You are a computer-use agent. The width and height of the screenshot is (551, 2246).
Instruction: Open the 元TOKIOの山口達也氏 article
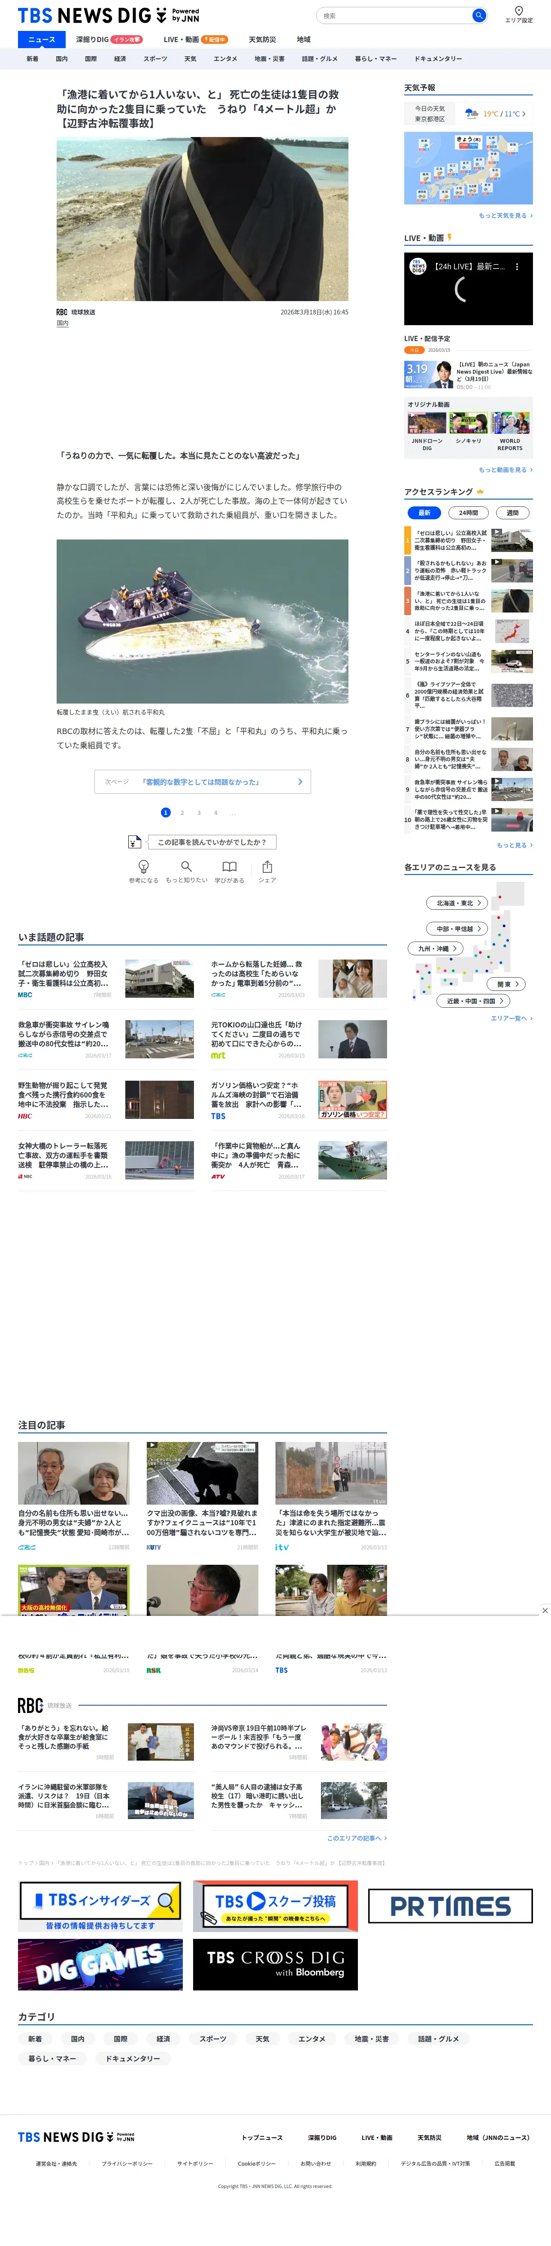(299, 1039)
